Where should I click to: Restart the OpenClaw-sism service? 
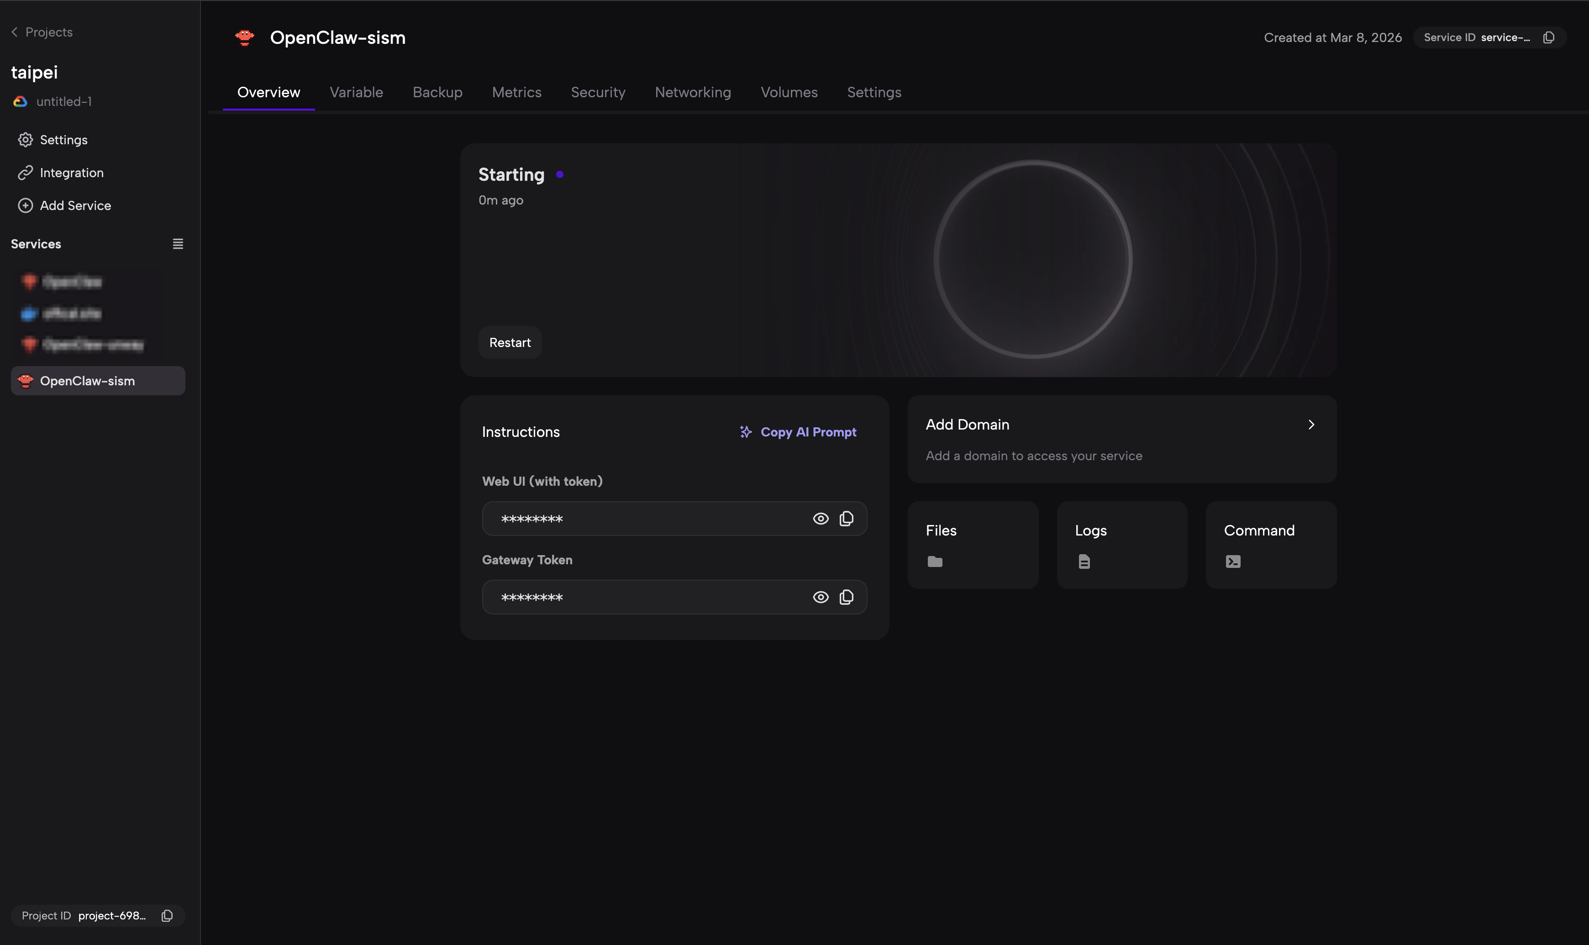[x=510, y=342]
